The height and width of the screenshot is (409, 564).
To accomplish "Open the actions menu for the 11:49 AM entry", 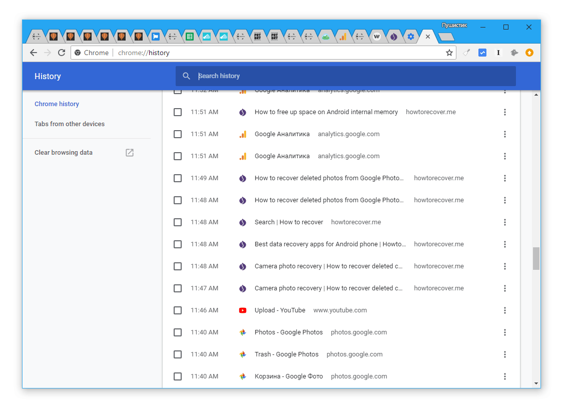I will click(x=505, y=178).
